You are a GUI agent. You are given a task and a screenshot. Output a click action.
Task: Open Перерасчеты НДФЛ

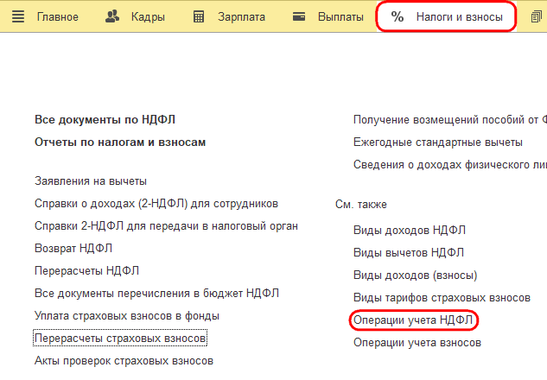coord(86,271)
